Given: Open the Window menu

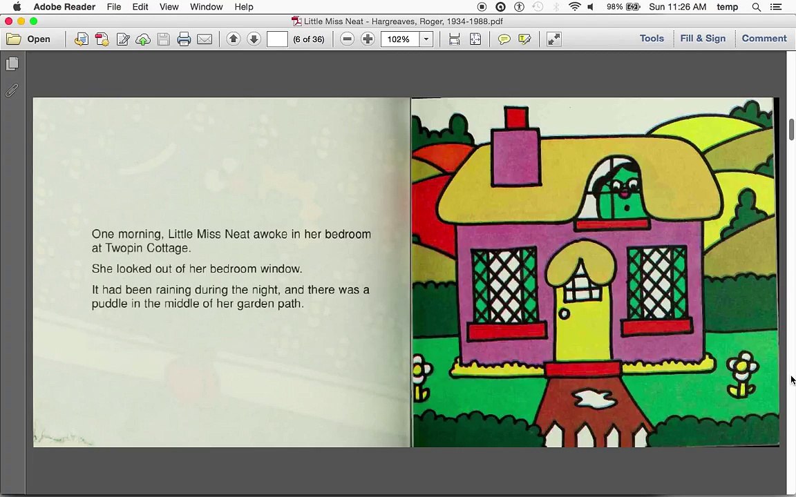Looking at the screenshot, I should pos(206,7).
